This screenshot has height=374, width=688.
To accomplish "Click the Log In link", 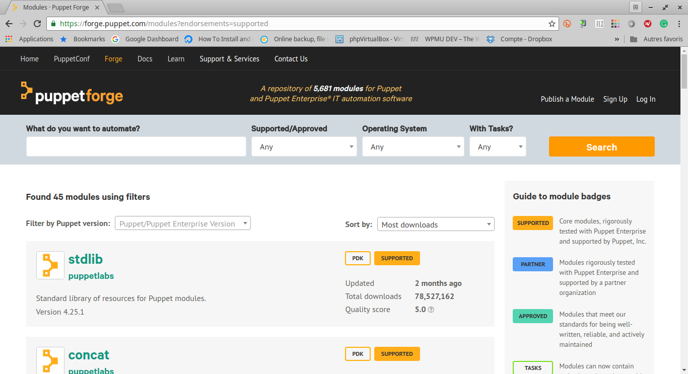I will coord(646,99).
